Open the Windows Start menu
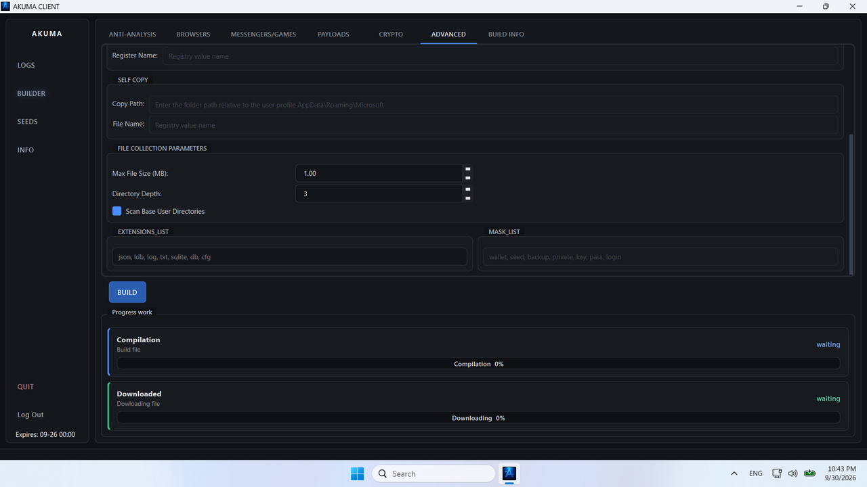The height and width of the screenshot is (487, 867). point(357,473)
